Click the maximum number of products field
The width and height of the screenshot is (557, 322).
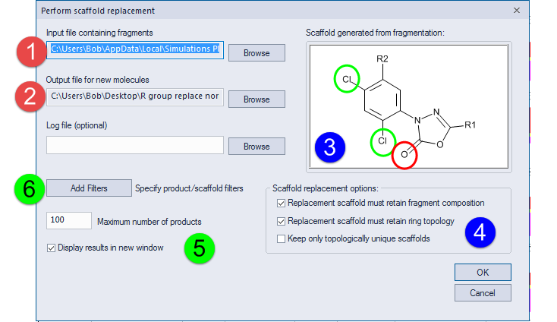[x=69, y=220]
